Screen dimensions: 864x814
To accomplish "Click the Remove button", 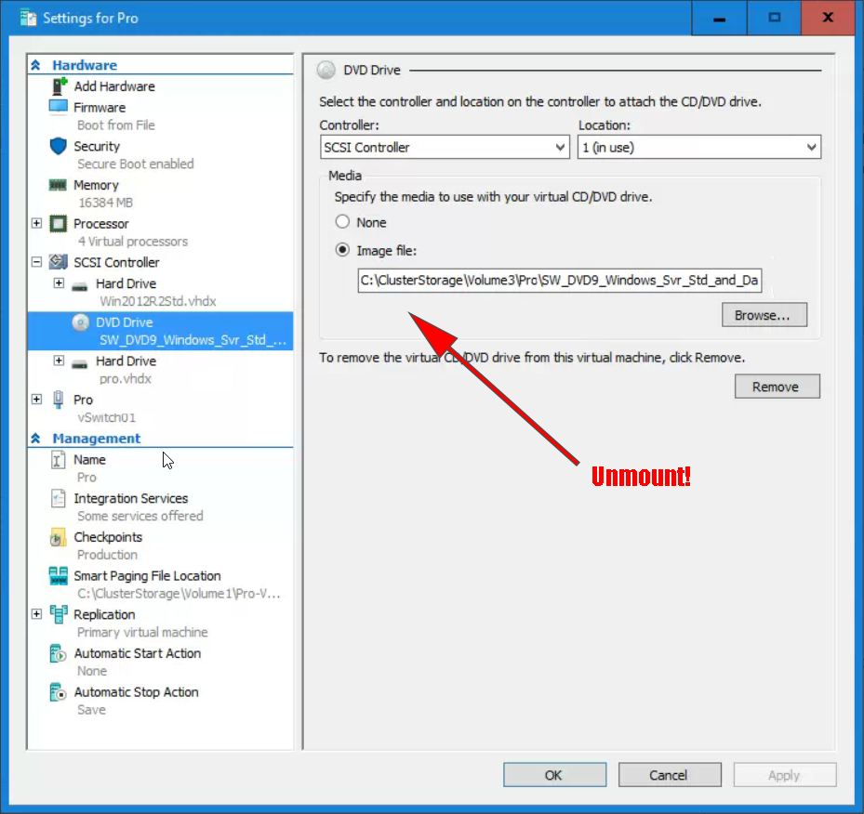I will tap(777, 387).
